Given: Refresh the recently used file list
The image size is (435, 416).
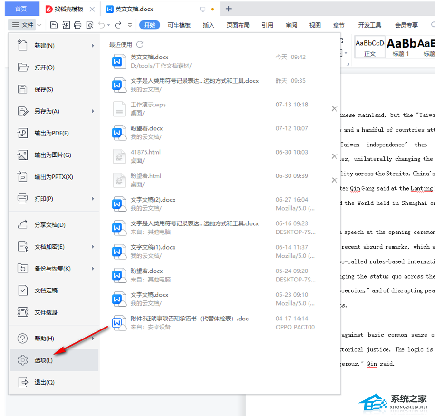Looking at the screenshot, I should click(140, 44).
